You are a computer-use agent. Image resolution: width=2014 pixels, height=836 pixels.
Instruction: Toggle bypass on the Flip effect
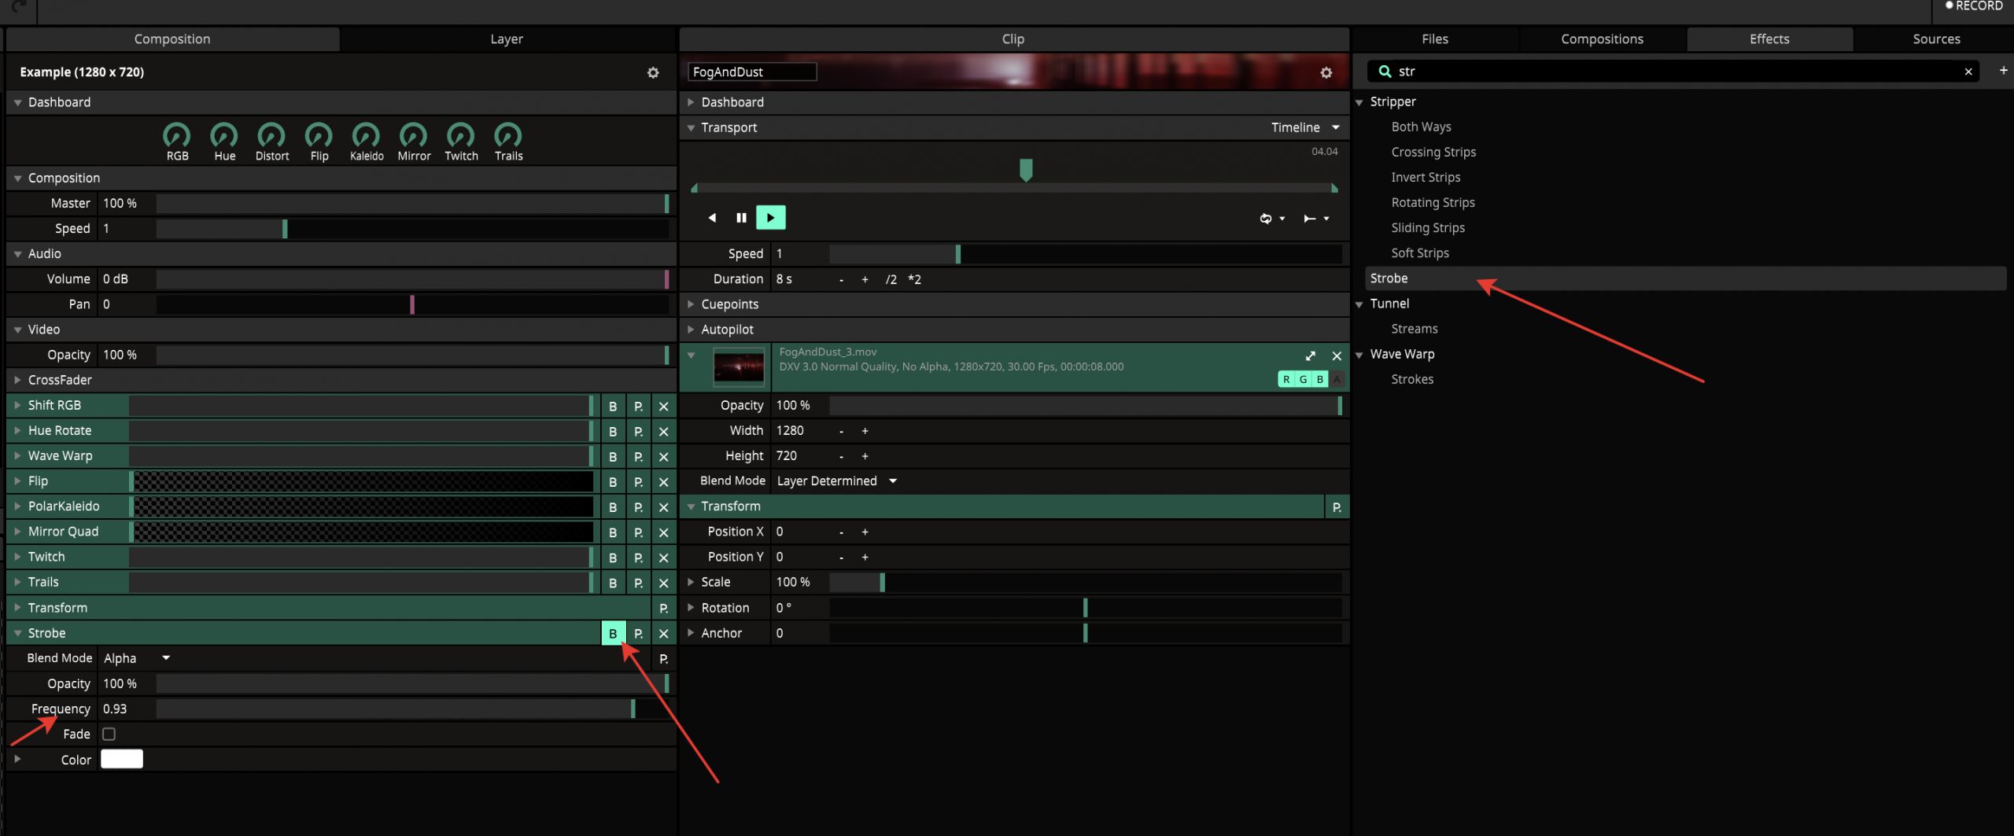coord(613,481)
